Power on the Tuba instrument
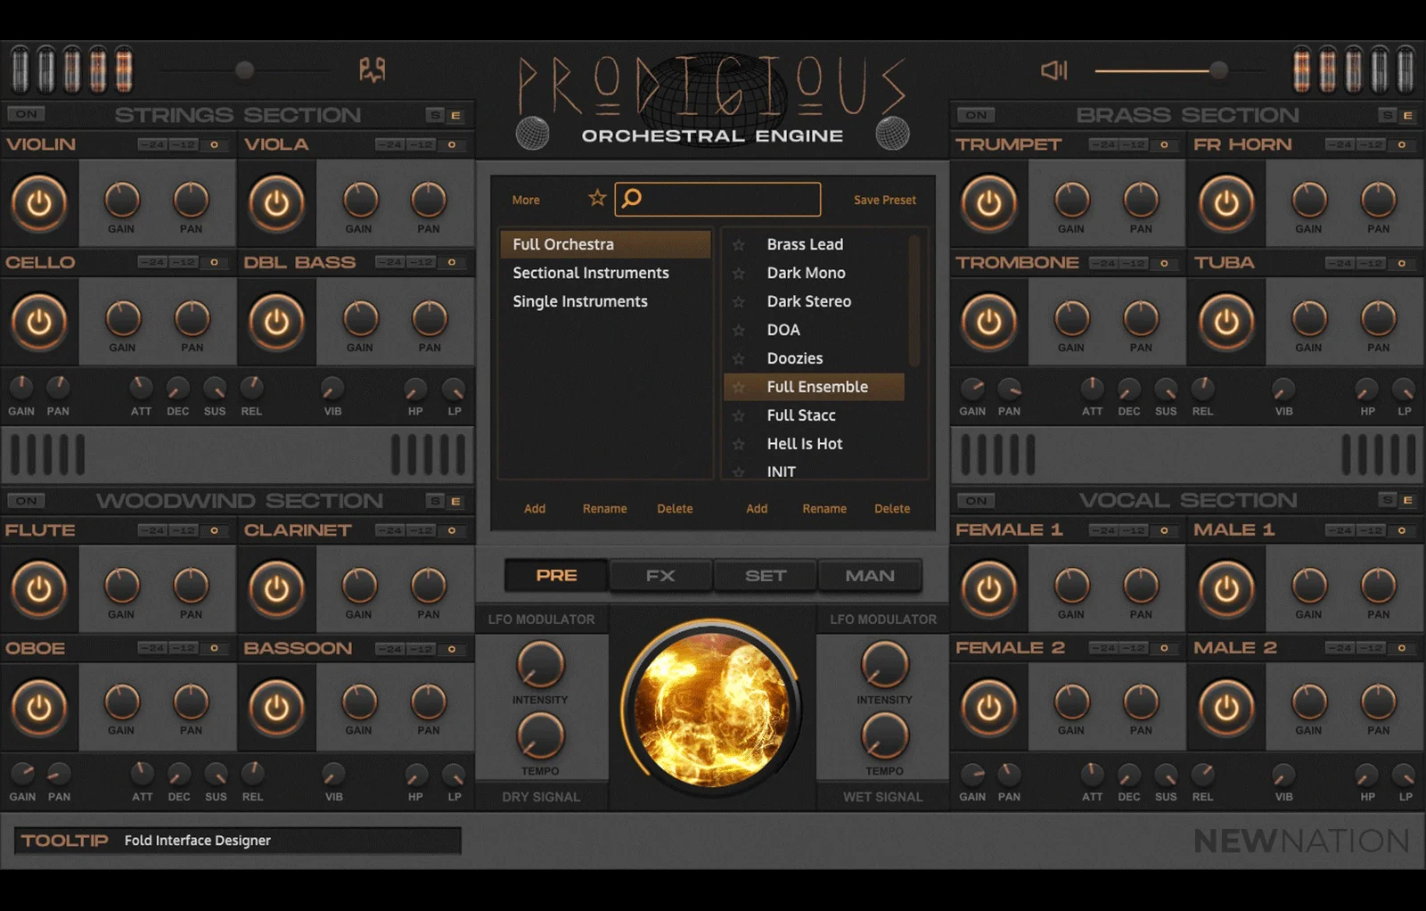Viewport: 1426px width, 911px height. (1226, 323)
